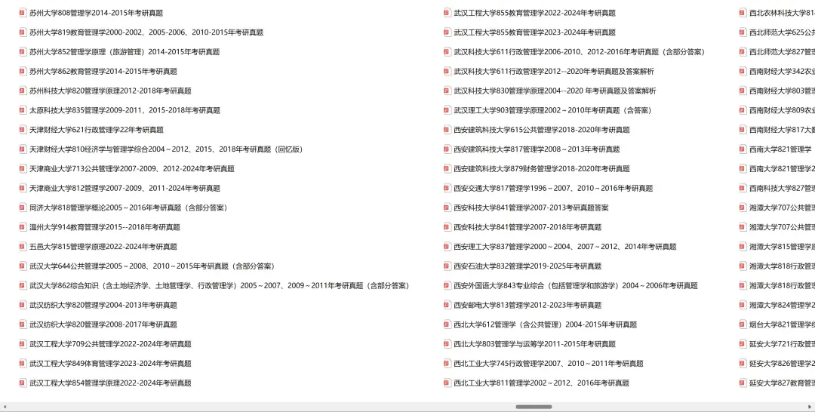Select 湘潭大学824管理学 file name

click(783, 305)
